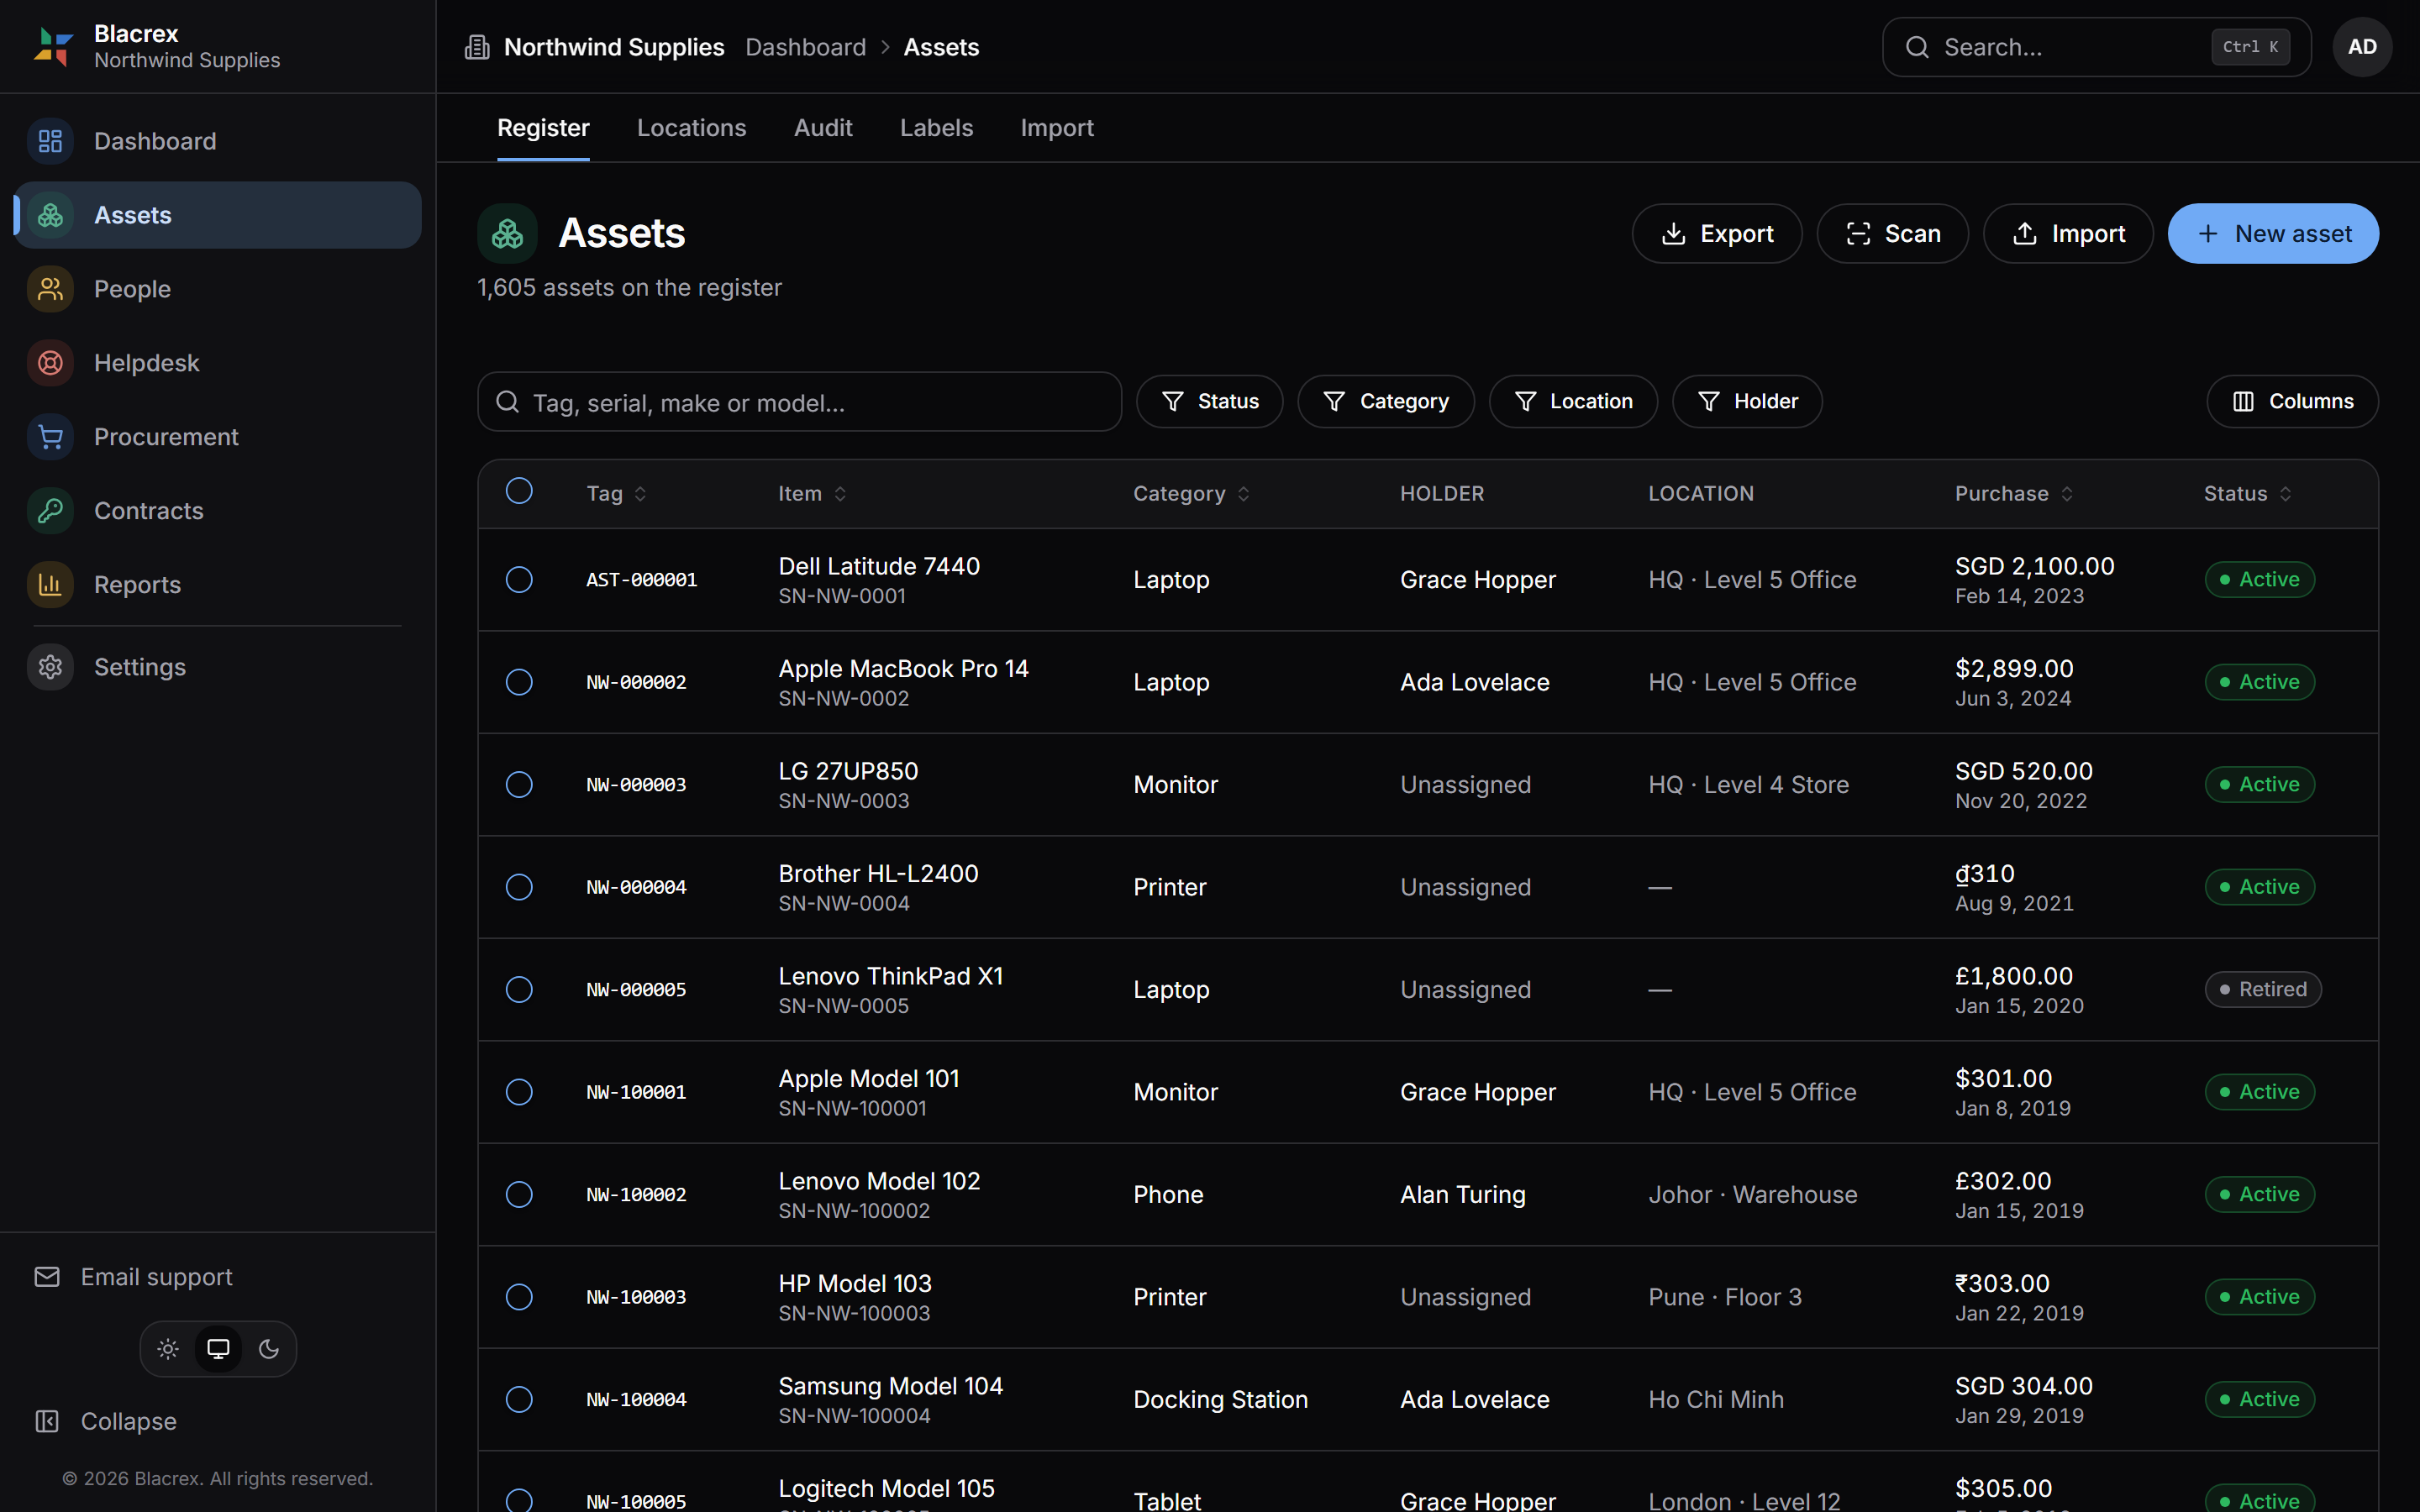Open the Labels tab

coord(936,128)
